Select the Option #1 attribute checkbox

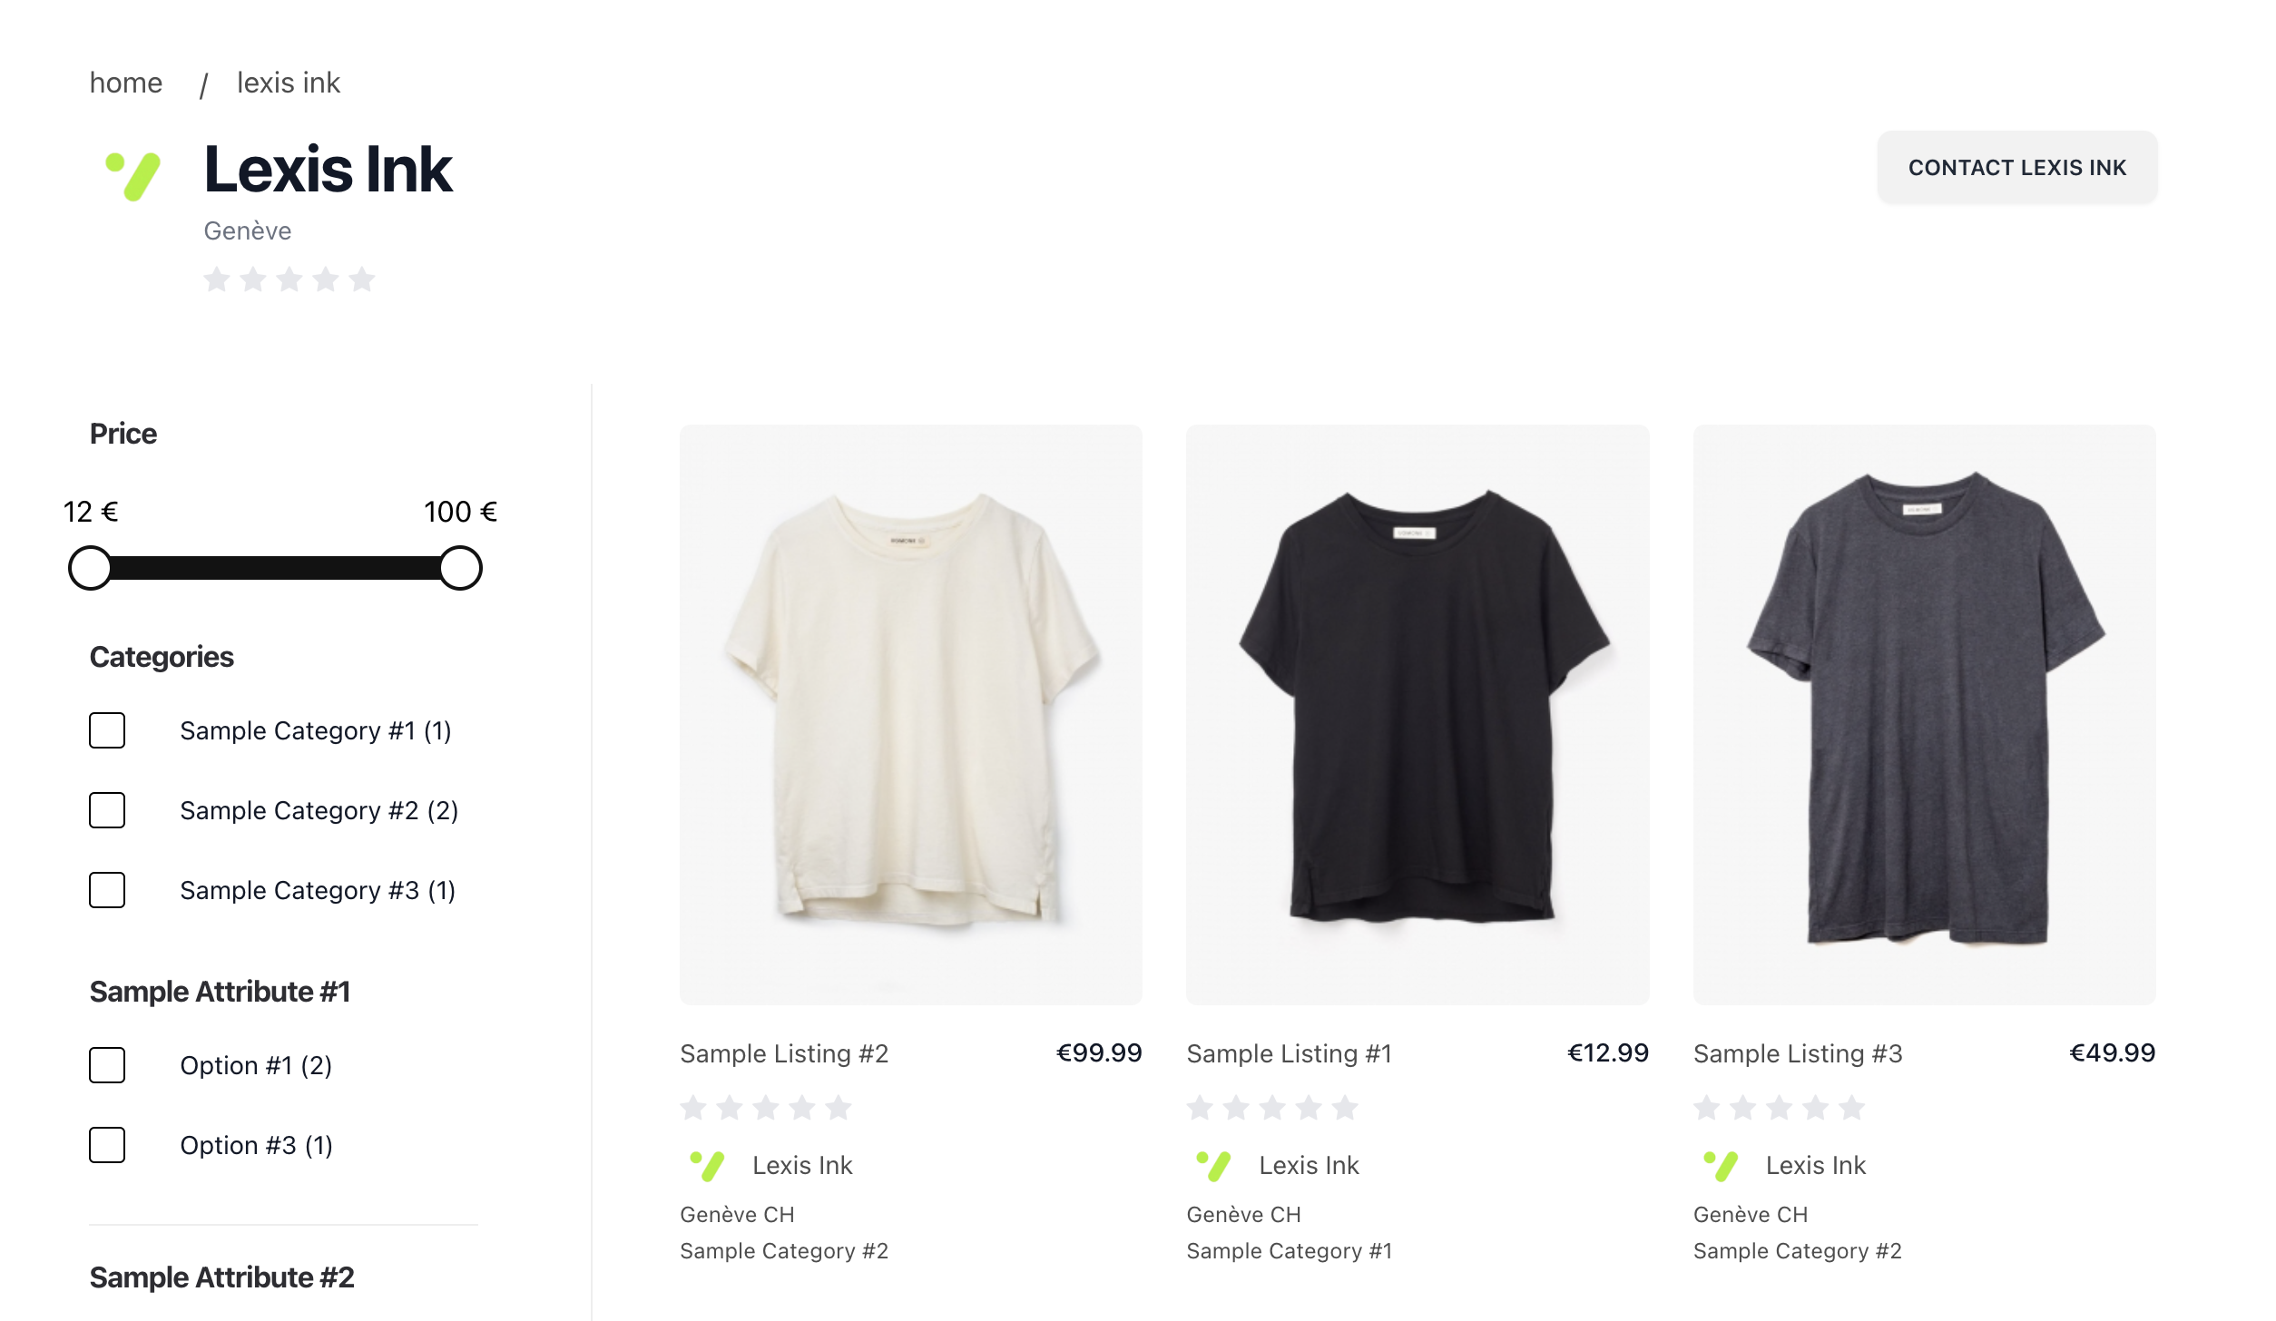pos(107,1065)
